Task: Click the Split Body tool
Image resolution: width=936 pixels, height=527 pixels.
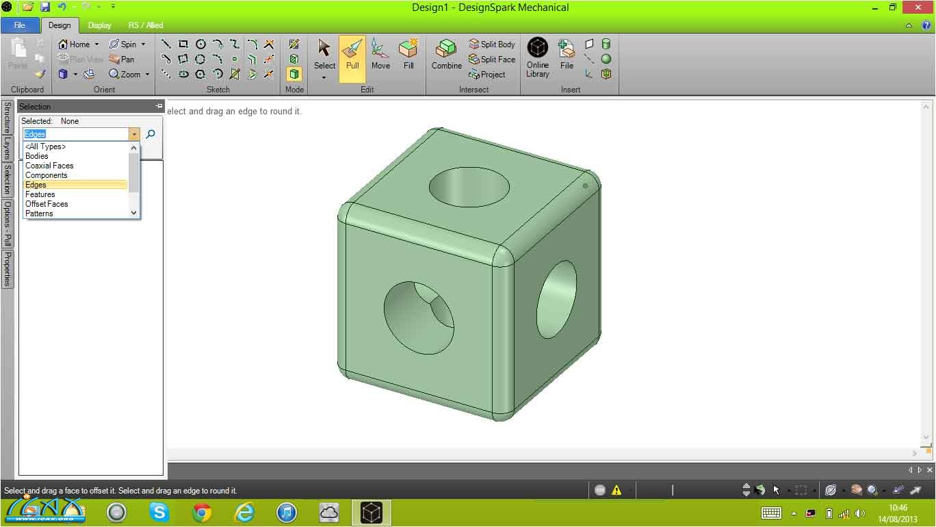Action: tap(492, 44)
